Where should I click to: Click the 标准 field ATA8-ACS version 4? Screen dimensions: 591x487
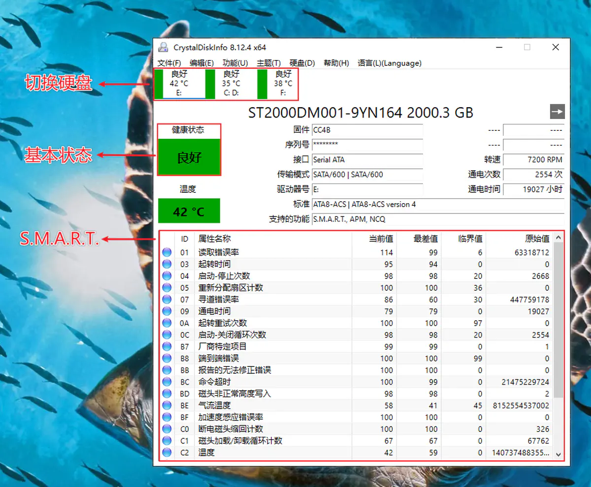[438, 204]
